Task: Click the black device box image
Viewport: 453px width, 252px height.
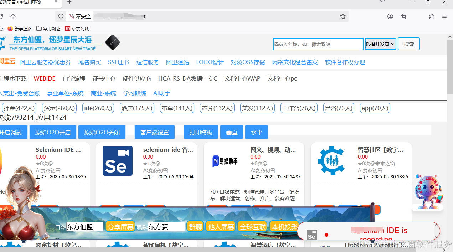Action: tap(112, 42)
